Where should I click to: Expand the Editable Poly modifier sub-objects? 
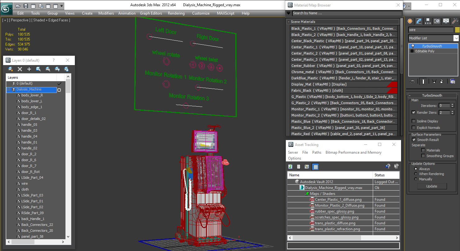coord(412,51)
